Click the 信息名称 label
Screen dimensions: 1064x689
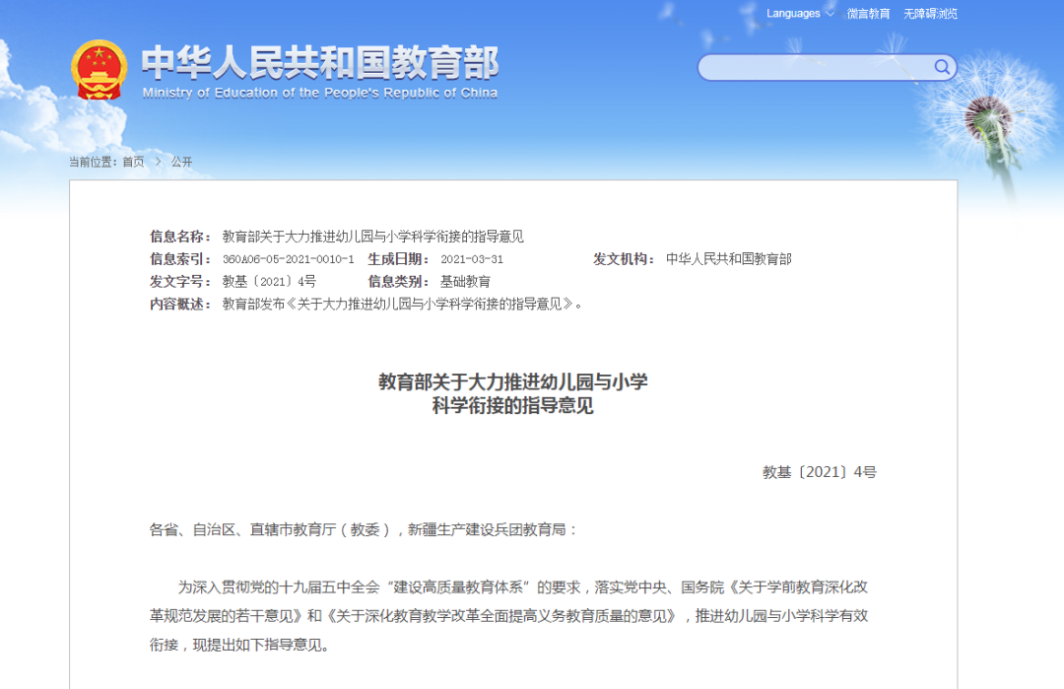pos(180,237)
